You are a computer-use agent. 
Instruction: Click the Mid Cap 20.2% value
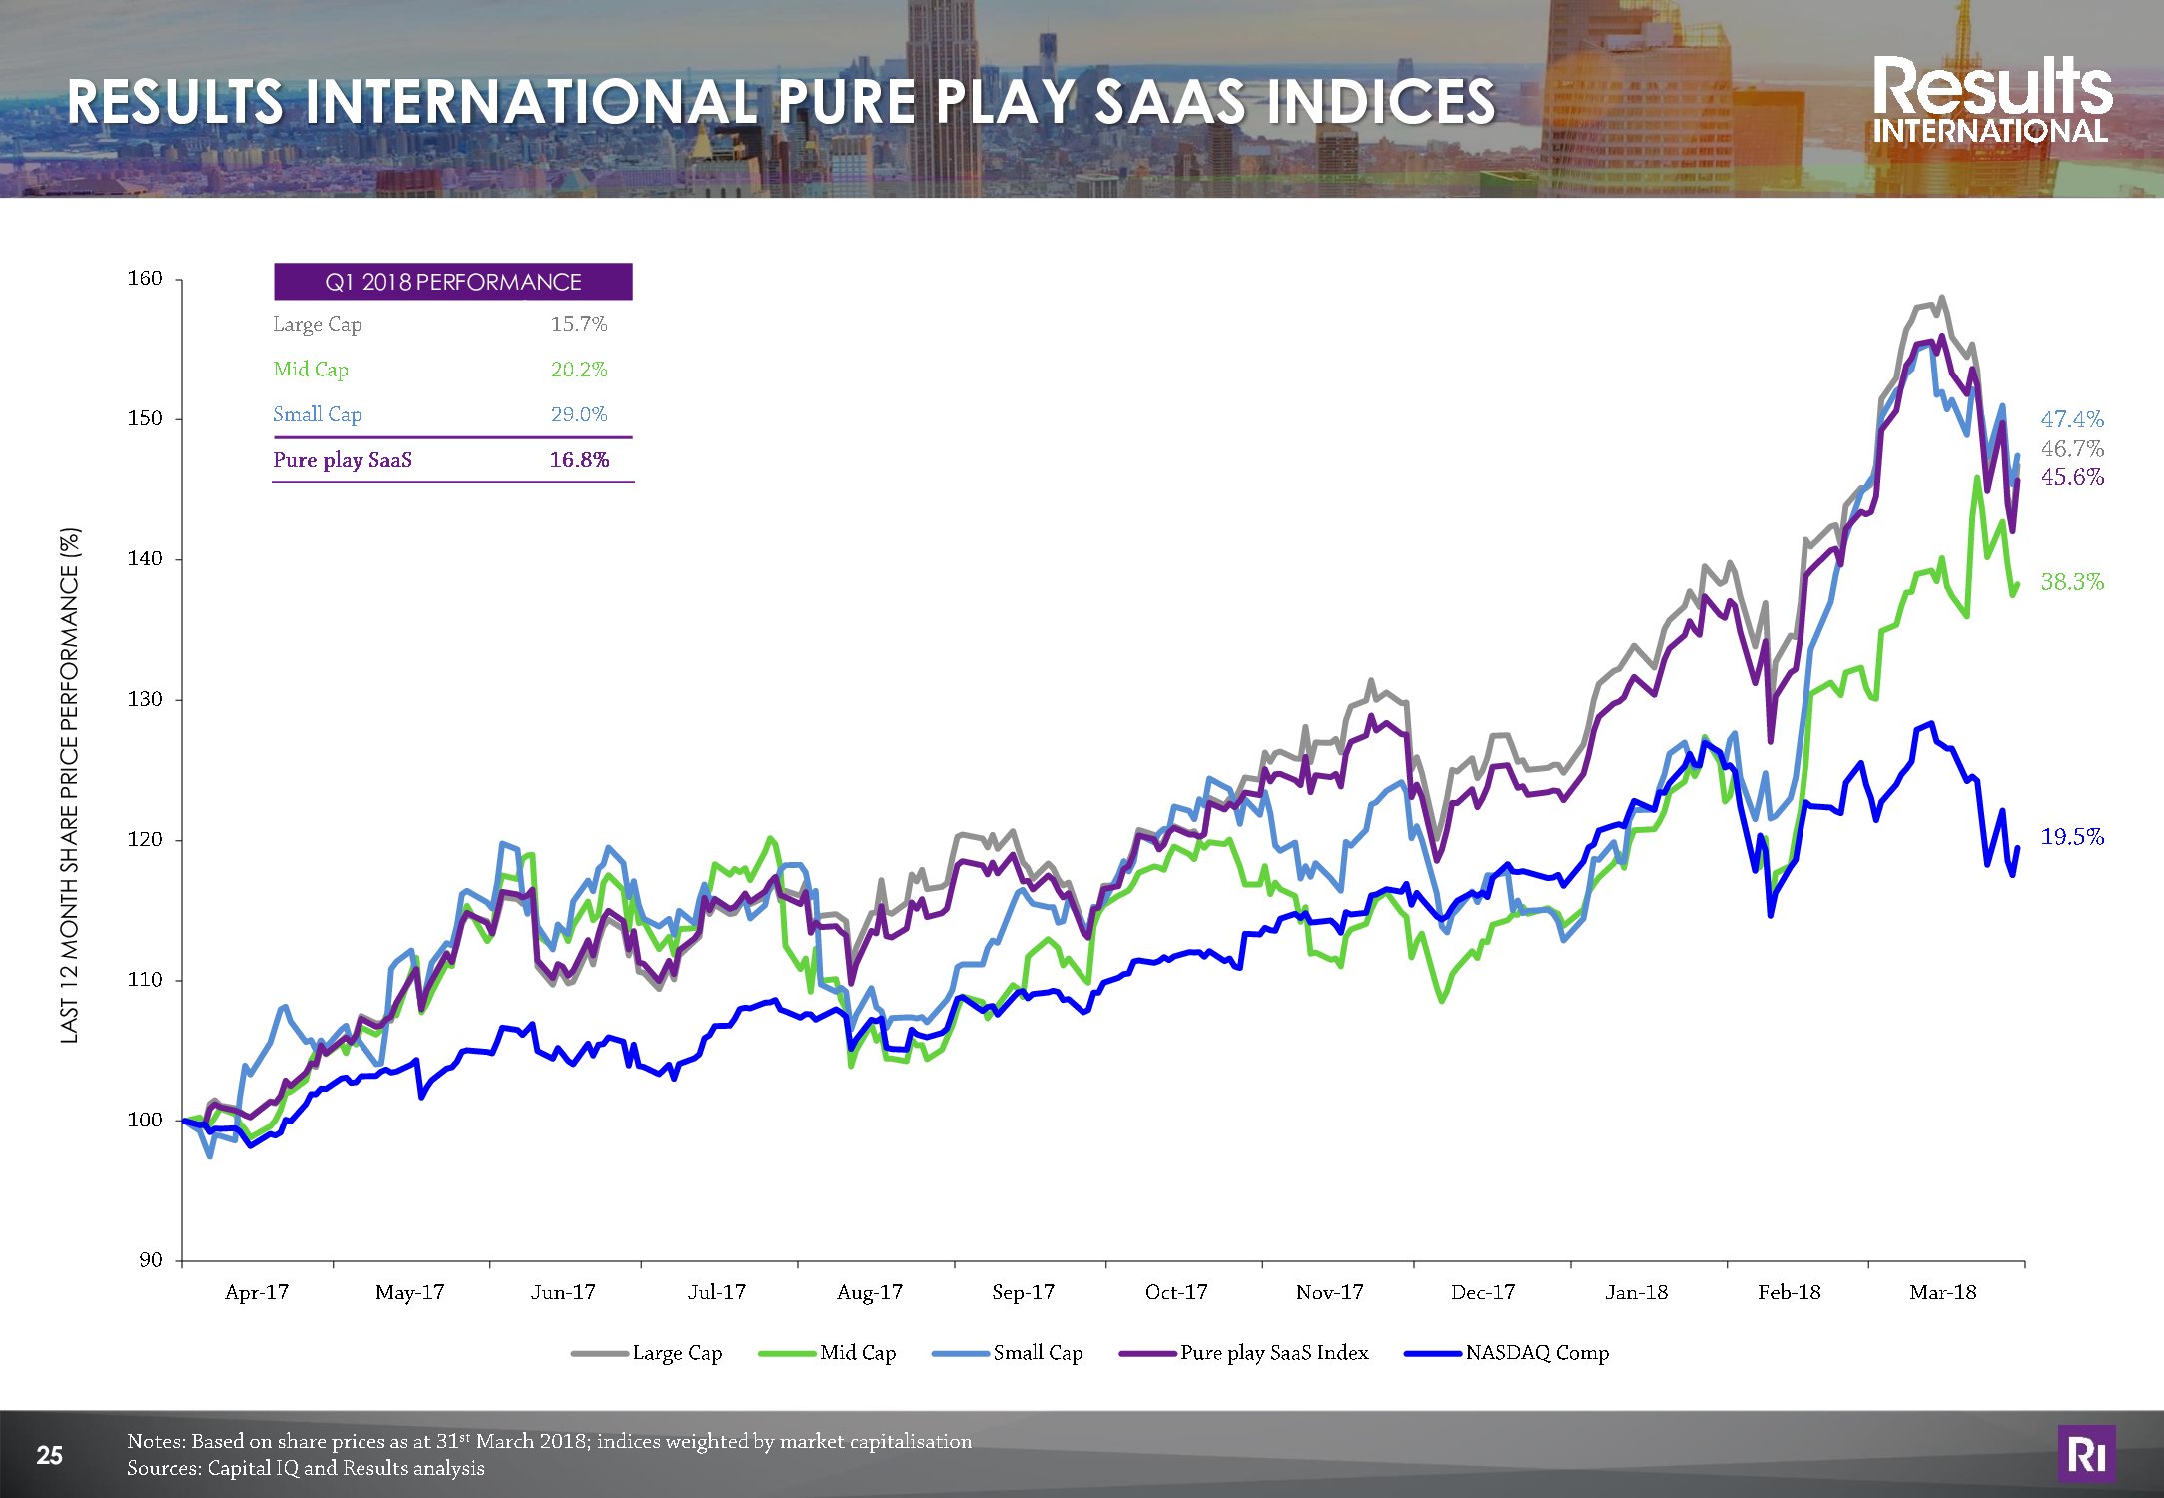click(x=578, y=370)
